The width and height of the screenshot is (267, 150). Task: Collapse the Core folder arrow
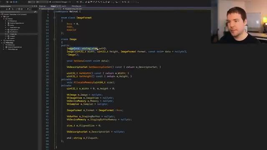2,17
